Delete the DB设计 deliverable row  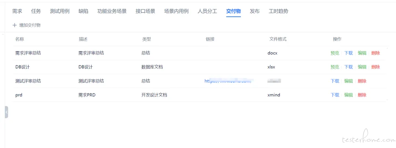pos(375,67)
